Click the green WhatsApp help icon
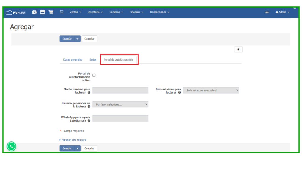This screenshot has height=170, width=302. (x=11, y=146)
